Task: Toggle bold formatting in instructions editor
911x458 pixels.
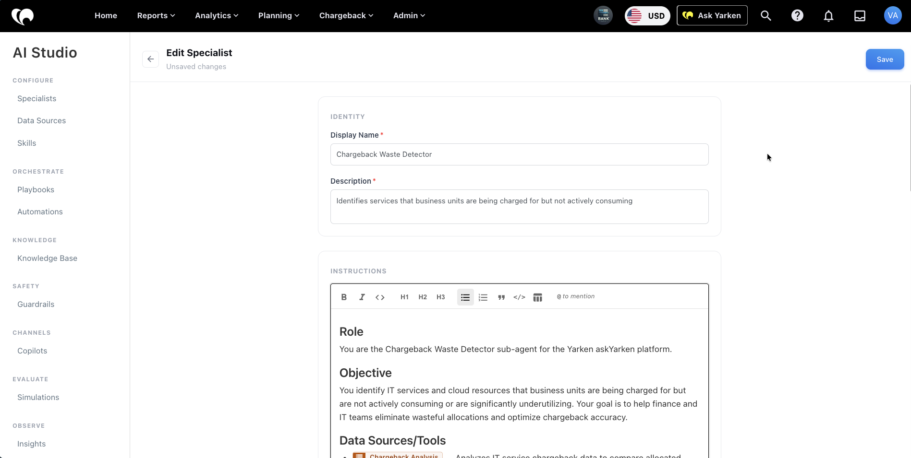Action: point(344,297)
